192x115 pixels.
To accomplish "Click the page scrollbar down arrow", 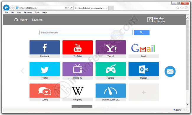I will [x=187, y=104].
